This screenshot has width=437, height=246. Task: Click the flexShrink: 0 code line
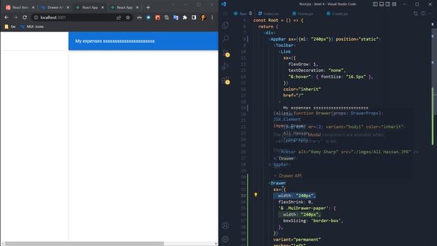(x=296, y=202)
